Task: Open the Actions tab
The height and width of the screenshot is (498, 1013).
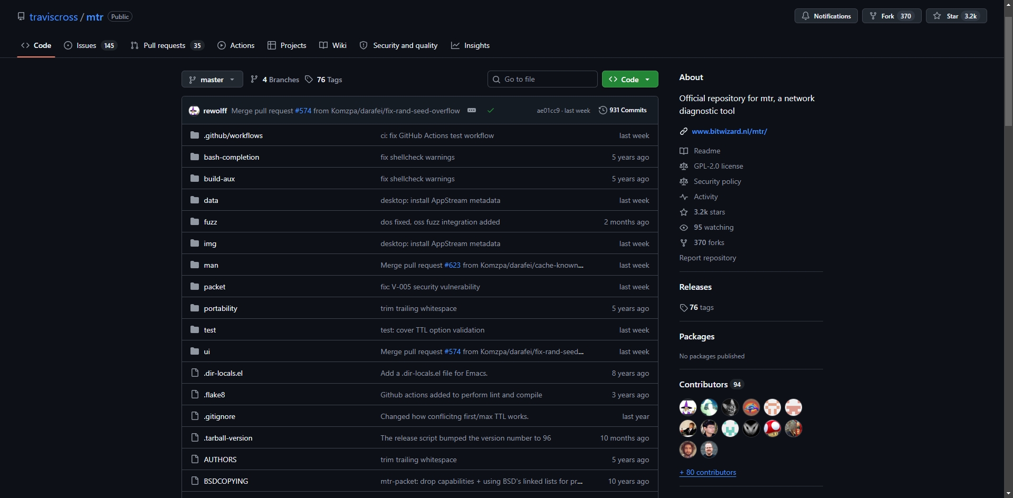Action: (236, 45)
